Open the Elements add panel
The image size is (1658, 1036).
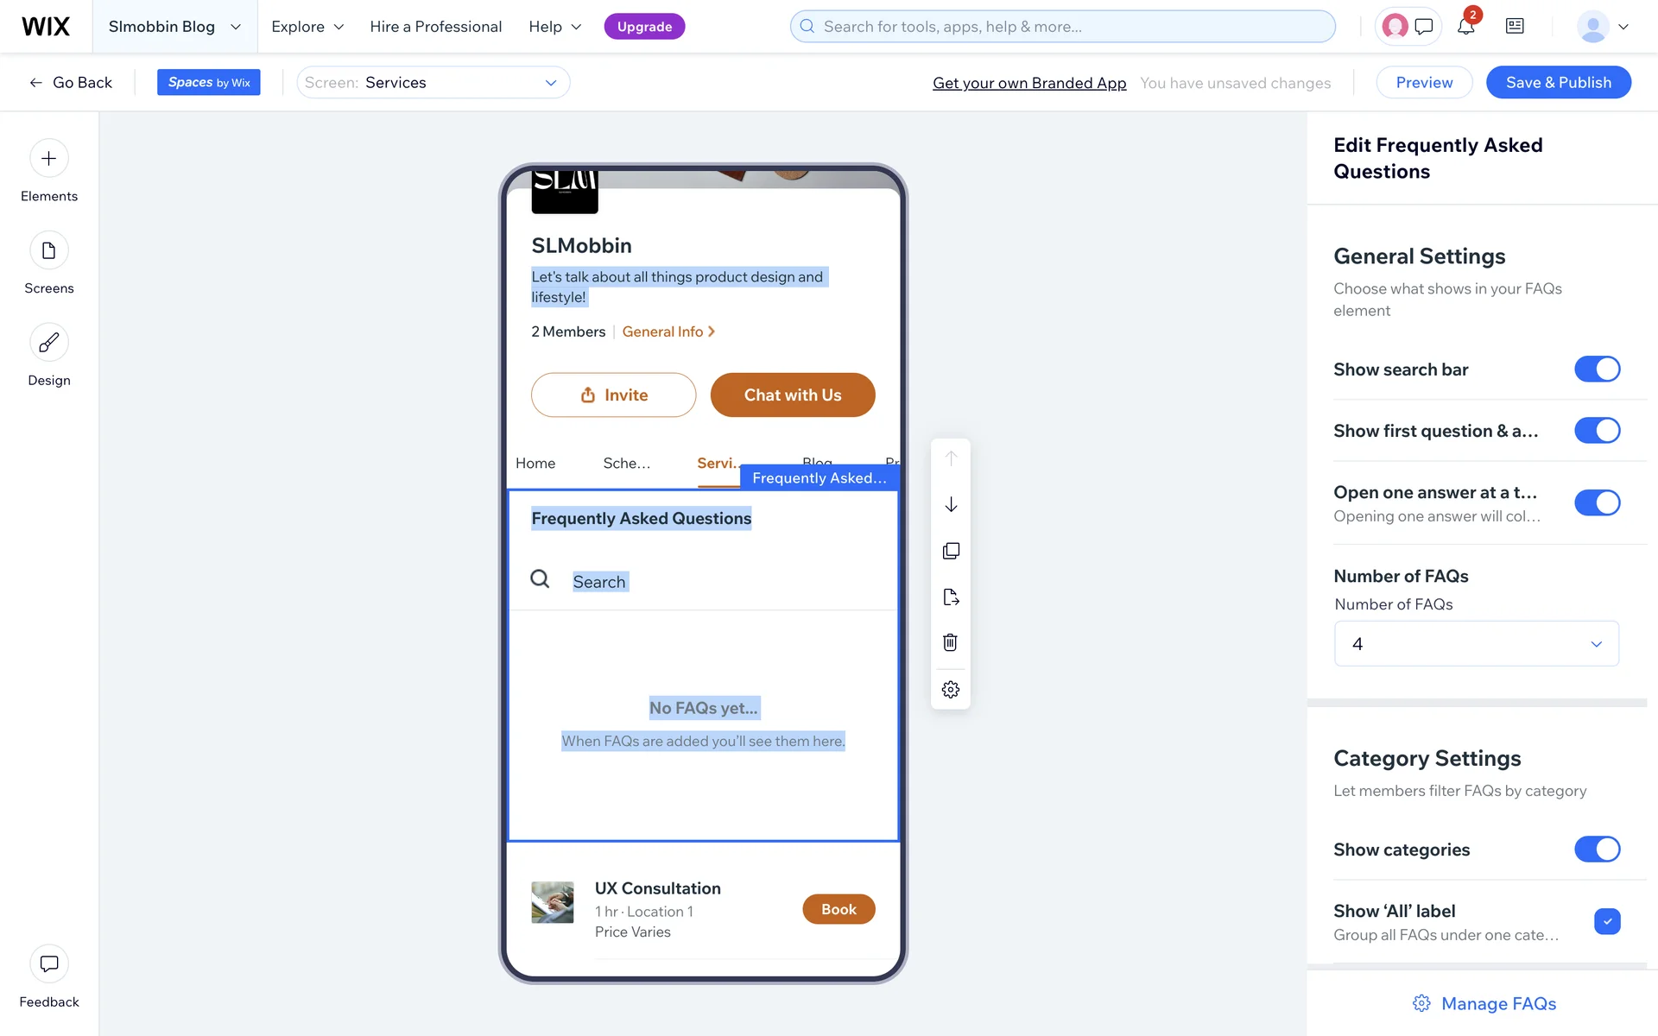click(48, 159)
